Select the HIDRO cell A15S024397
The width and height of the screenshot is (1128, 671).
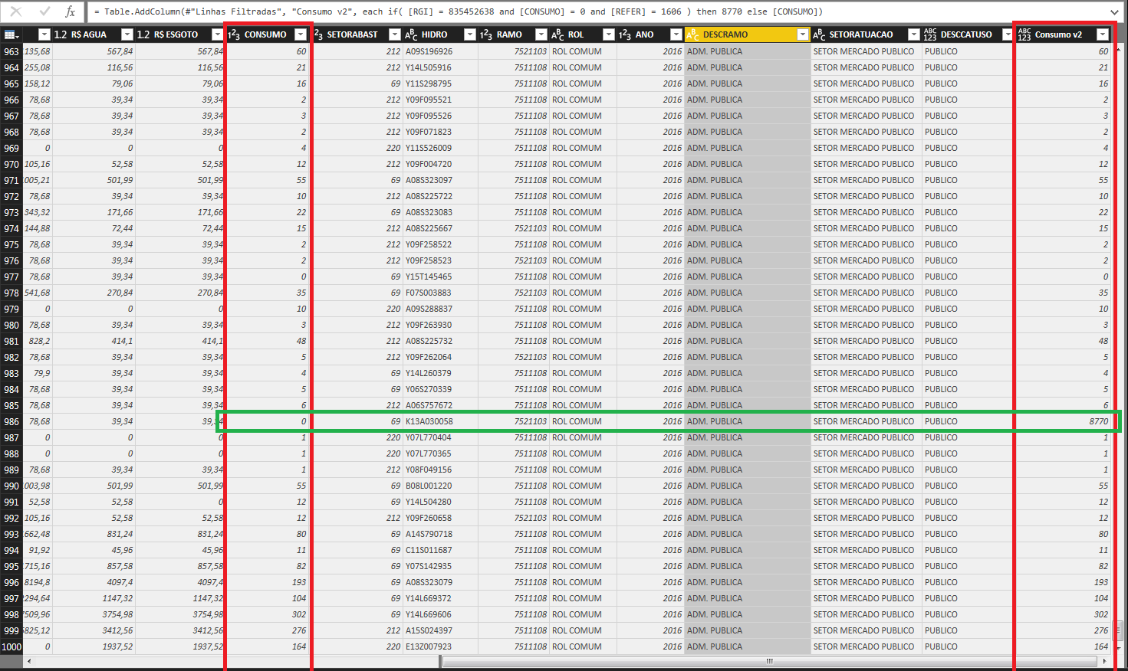point(441,630)
